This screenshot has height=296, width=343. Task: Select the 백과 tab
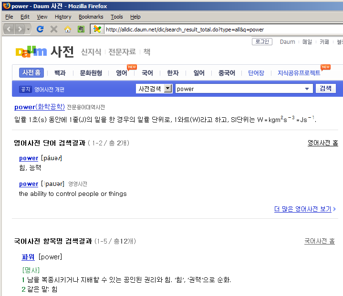(x=60, y=73)
